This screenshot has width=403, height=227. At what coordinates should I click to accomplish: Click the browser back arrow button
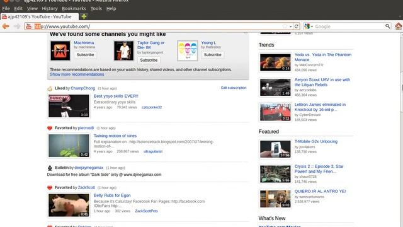click(6, 26)
